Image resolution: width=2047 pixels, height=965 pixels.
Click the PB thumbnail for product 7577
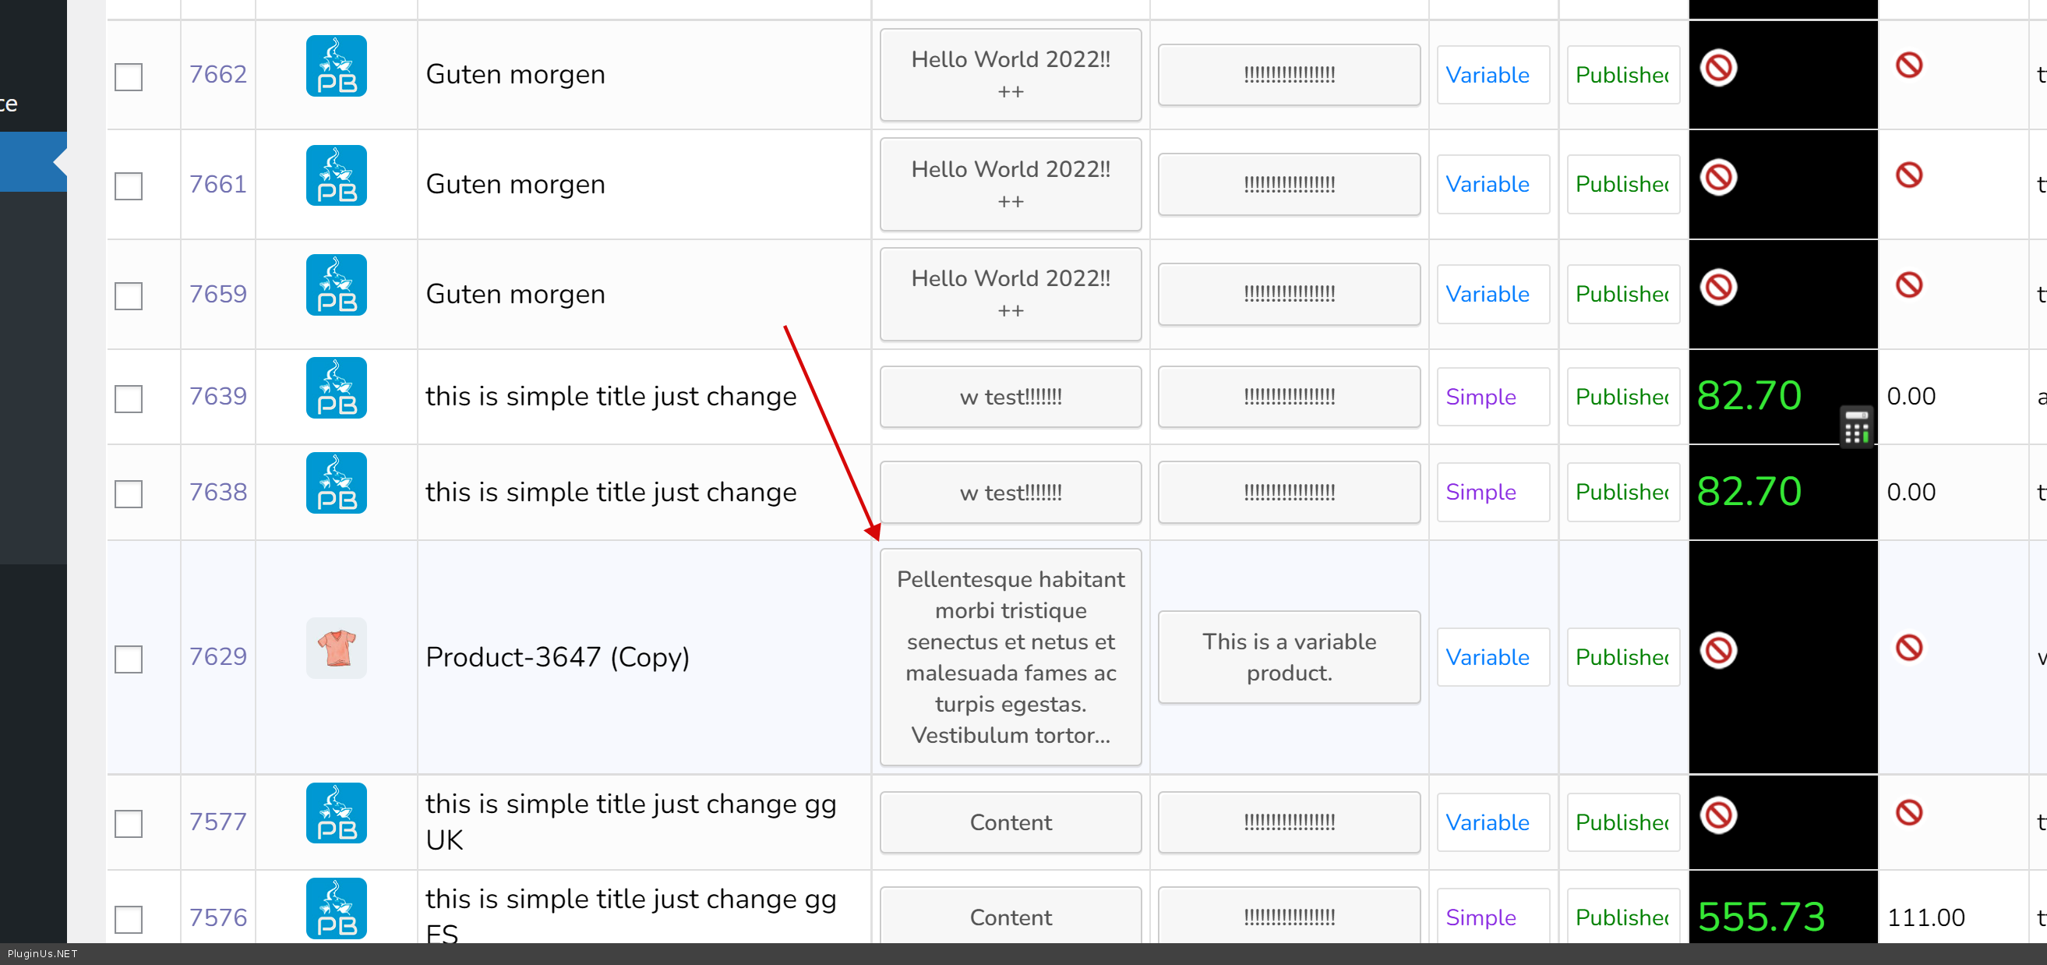pyautogui.click(x=336, y=813)
